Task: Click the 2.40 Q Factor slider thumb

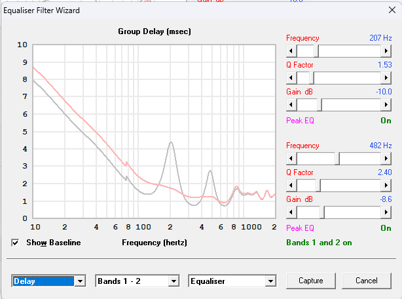Action: click(318, 186)
